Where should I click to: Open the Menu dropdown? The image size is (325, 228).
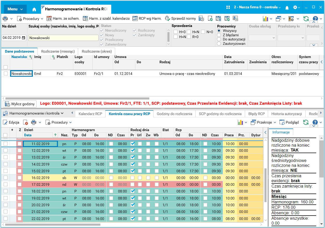(15, 9)
